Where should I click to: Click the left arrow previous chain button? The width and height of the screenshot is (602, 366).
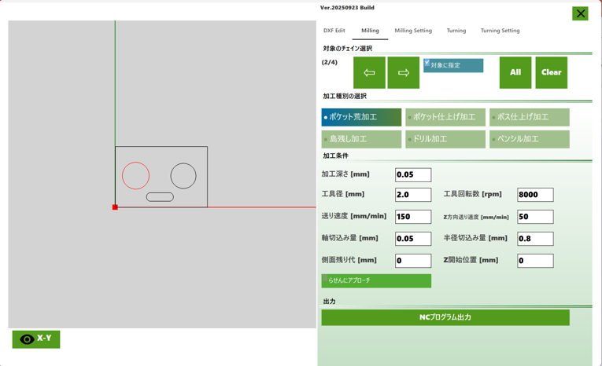369,73
